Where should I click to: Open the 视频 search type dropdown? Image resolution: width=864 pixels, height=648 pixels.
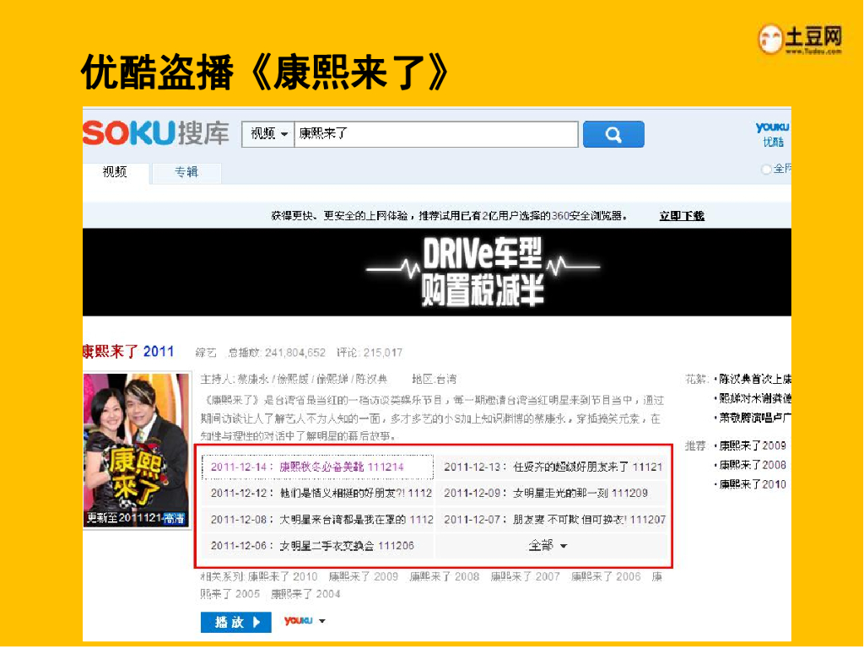[x=268, y=135]
